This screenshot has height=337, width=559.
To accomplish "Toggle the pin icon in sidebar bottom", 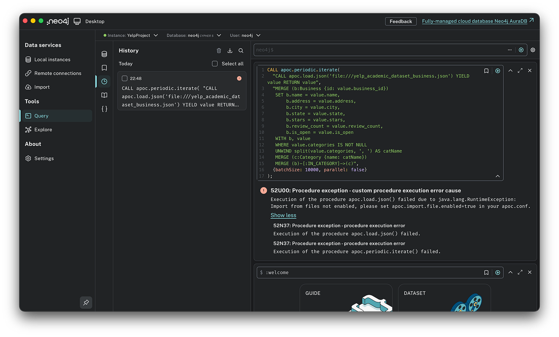I will 86,302.
